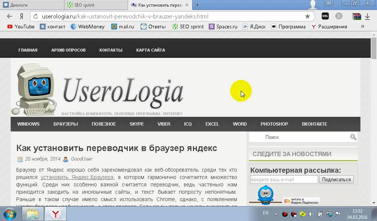Viewport: 377px width, 221px height.
Task: Open the ICQ category
Action: coord(188,124)
